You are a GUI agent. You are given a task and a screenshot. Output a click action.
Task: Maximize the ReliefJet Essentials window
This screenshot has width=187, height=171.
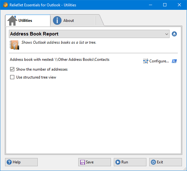(165, 5)
